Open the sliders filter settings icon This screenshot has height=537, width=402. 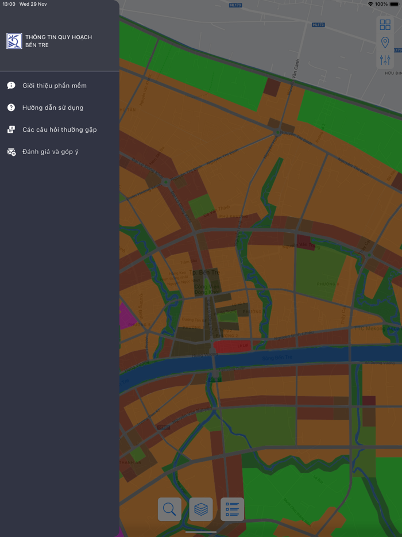(x=385, y=60)
